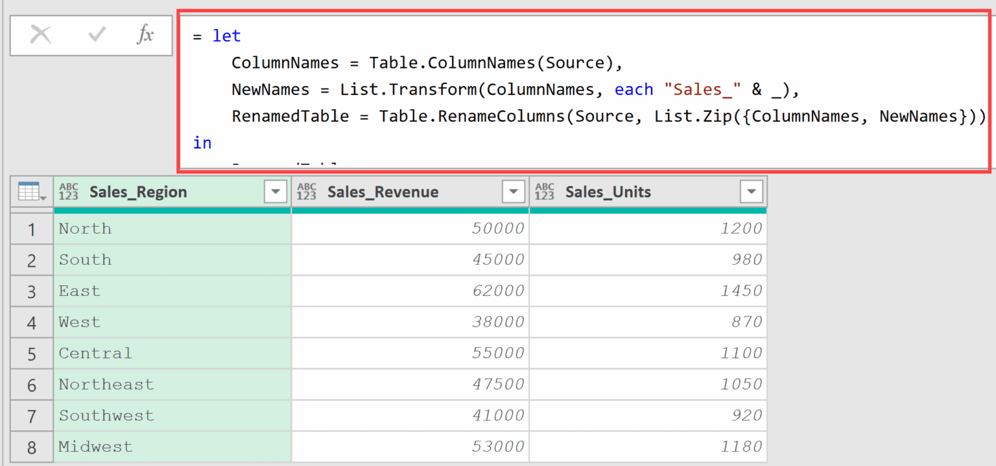Click the units value 1100

tap(648, 353)
